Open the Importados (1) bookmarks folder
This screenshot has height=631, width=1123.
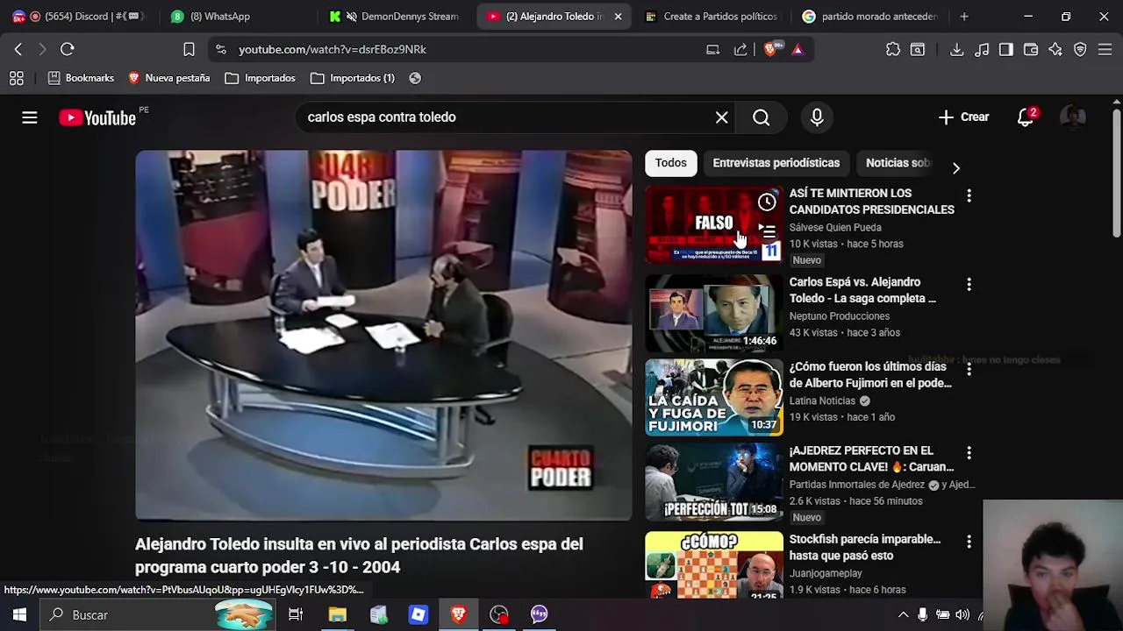[x=353, y=78]
